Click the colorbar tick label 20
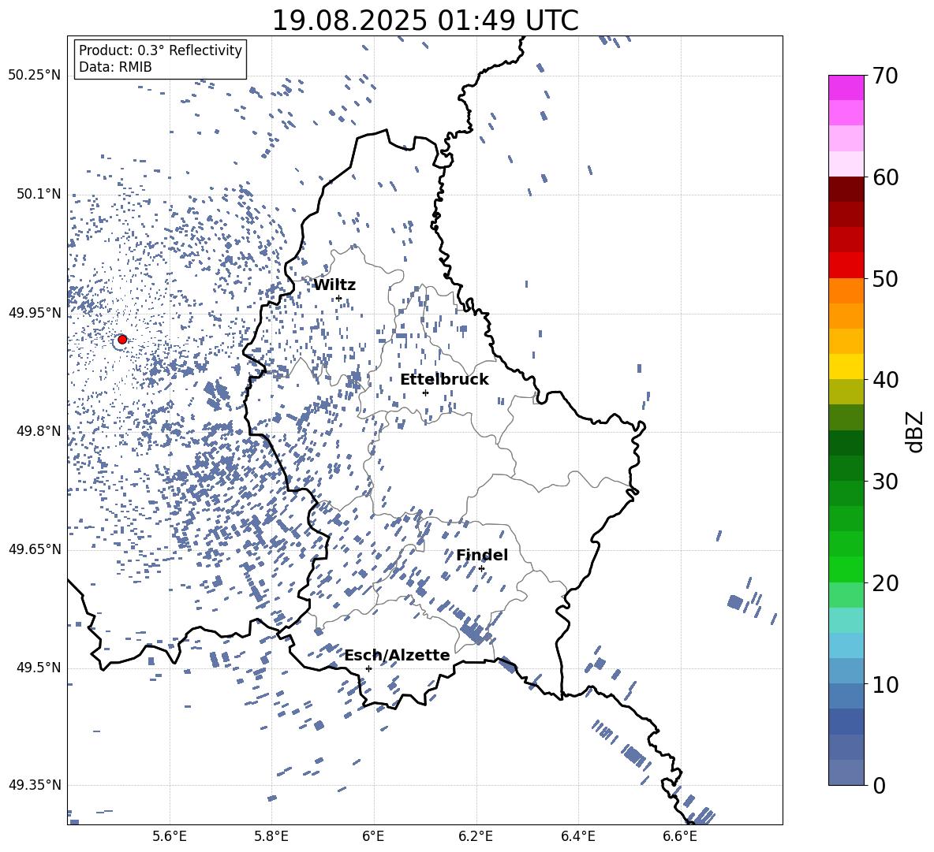This screenshot has height=852, width=934. click(885, 583)
